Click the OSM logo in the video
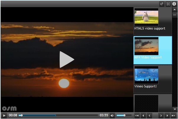The width and height of the screenshot is (178, 119). click(9, 108)
